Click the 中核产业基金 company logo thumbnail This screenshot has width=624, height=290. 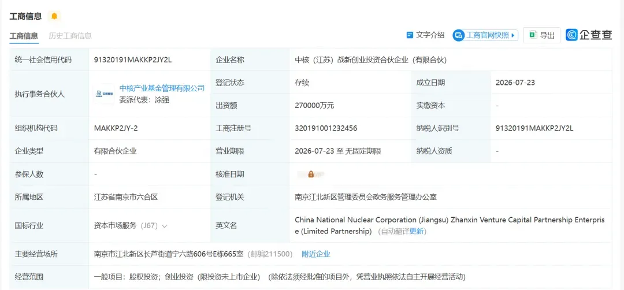[x=104, y=94]
